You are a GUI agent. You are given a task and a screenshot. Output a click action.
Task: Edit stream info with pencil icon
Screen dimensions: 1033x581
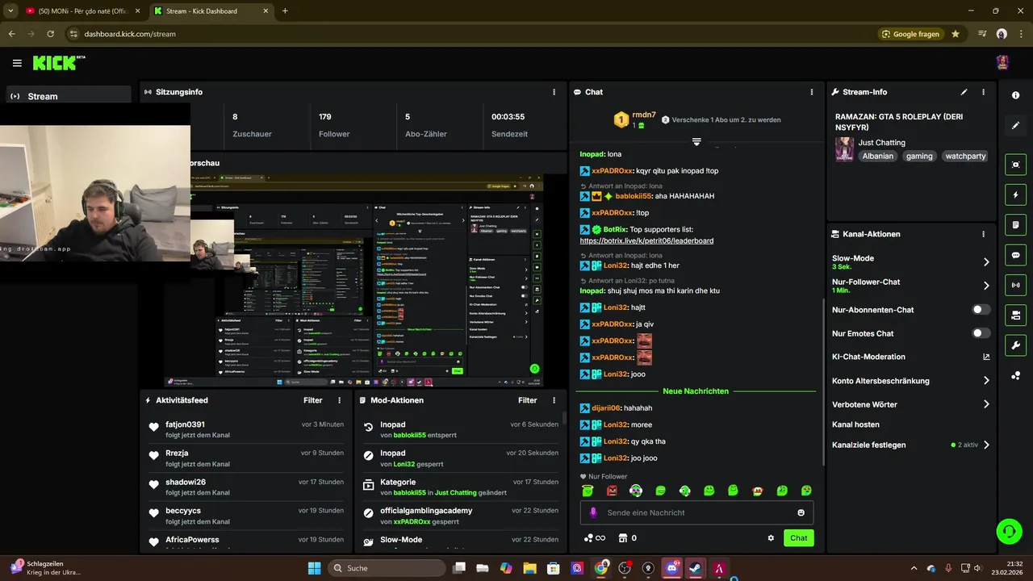coord(964,92)
